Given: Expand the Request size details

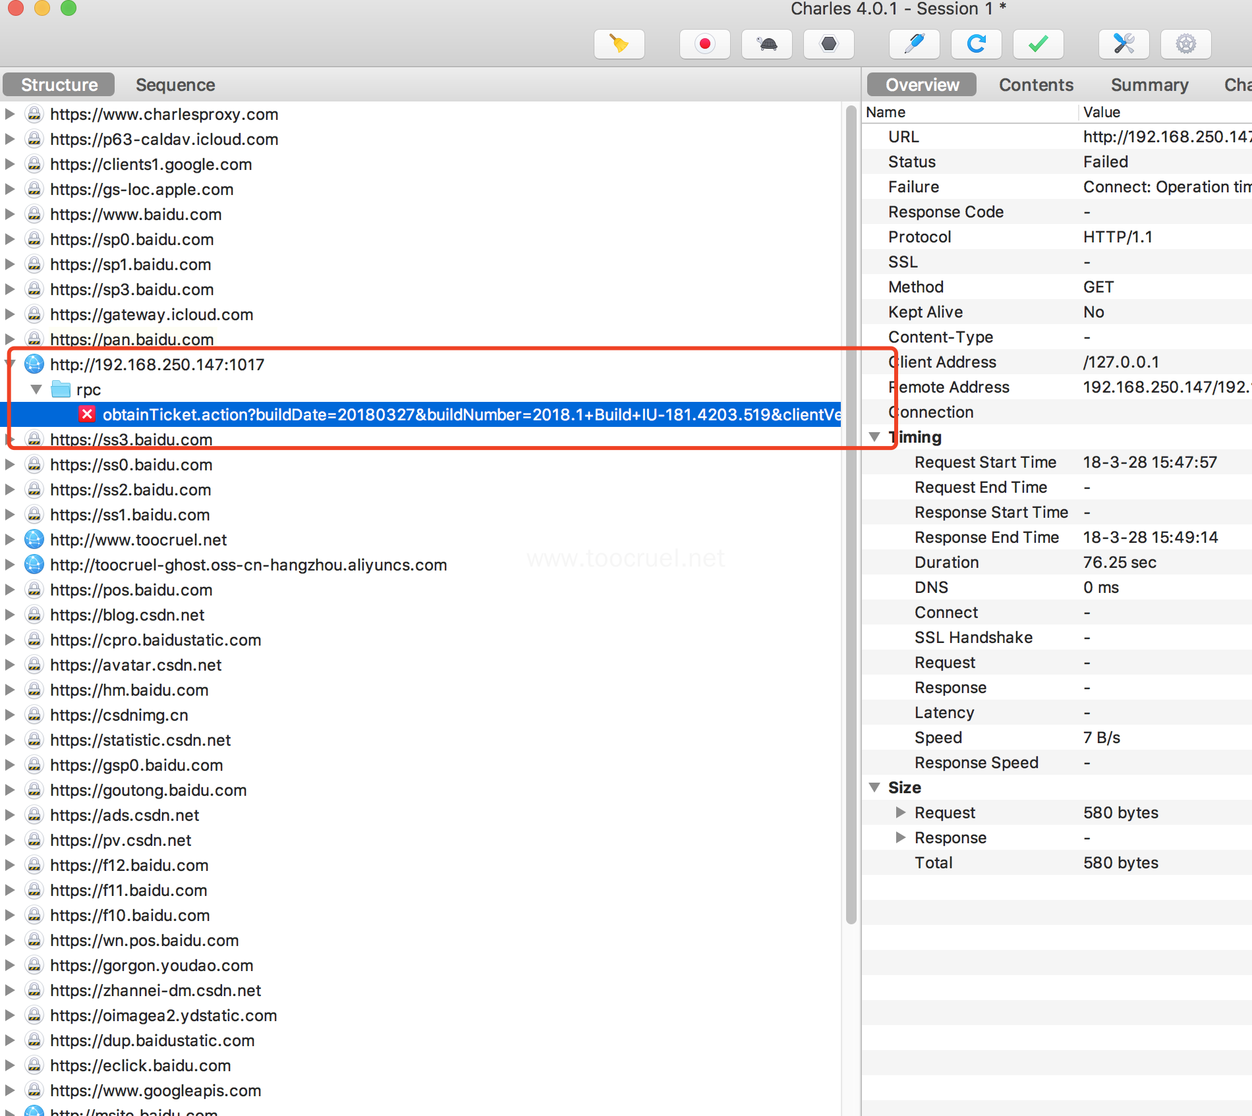Looking at the screenshot, I should coord(901,812).
